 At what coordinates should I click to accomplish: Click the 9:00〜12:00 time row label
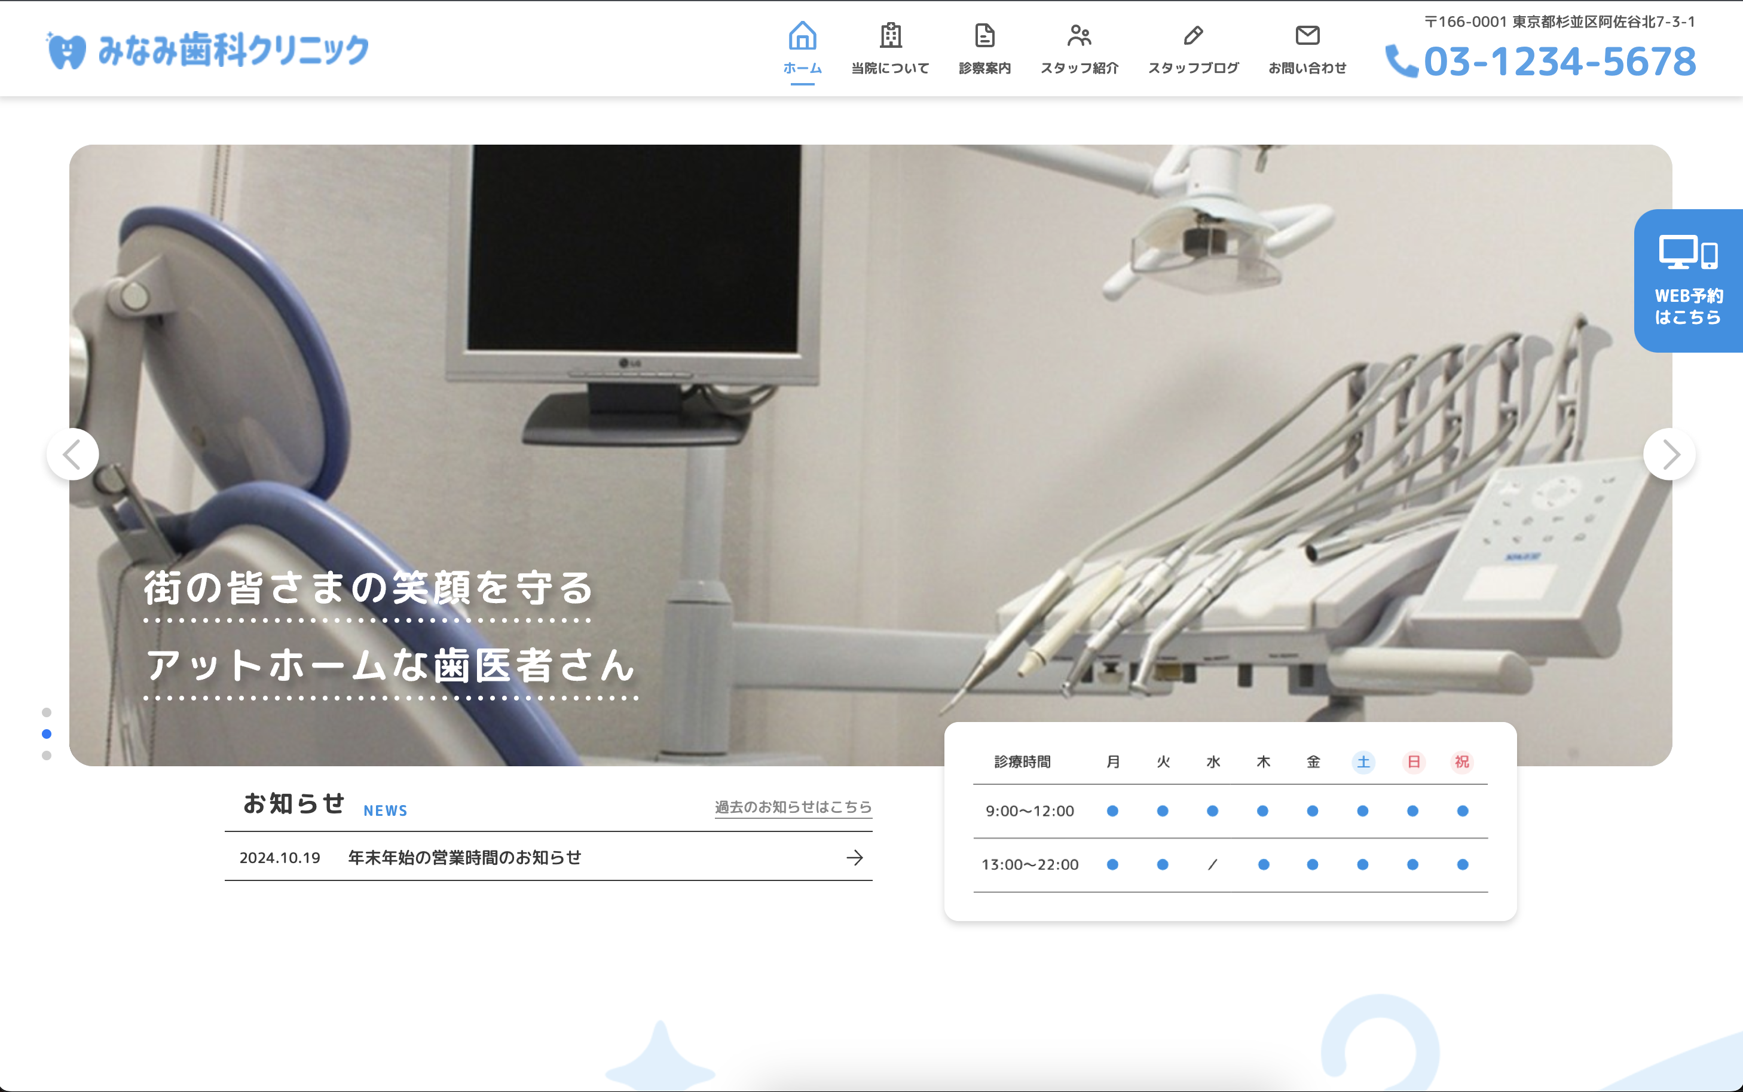pos(1030,811)
